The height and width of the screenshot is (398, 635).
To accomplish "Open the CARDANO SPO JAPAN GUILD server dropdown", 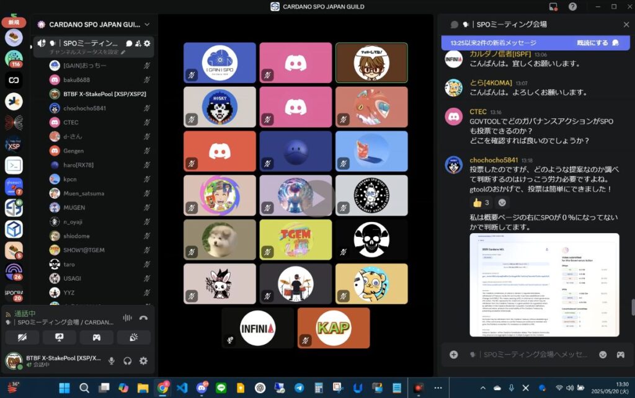I will (95, 25).
